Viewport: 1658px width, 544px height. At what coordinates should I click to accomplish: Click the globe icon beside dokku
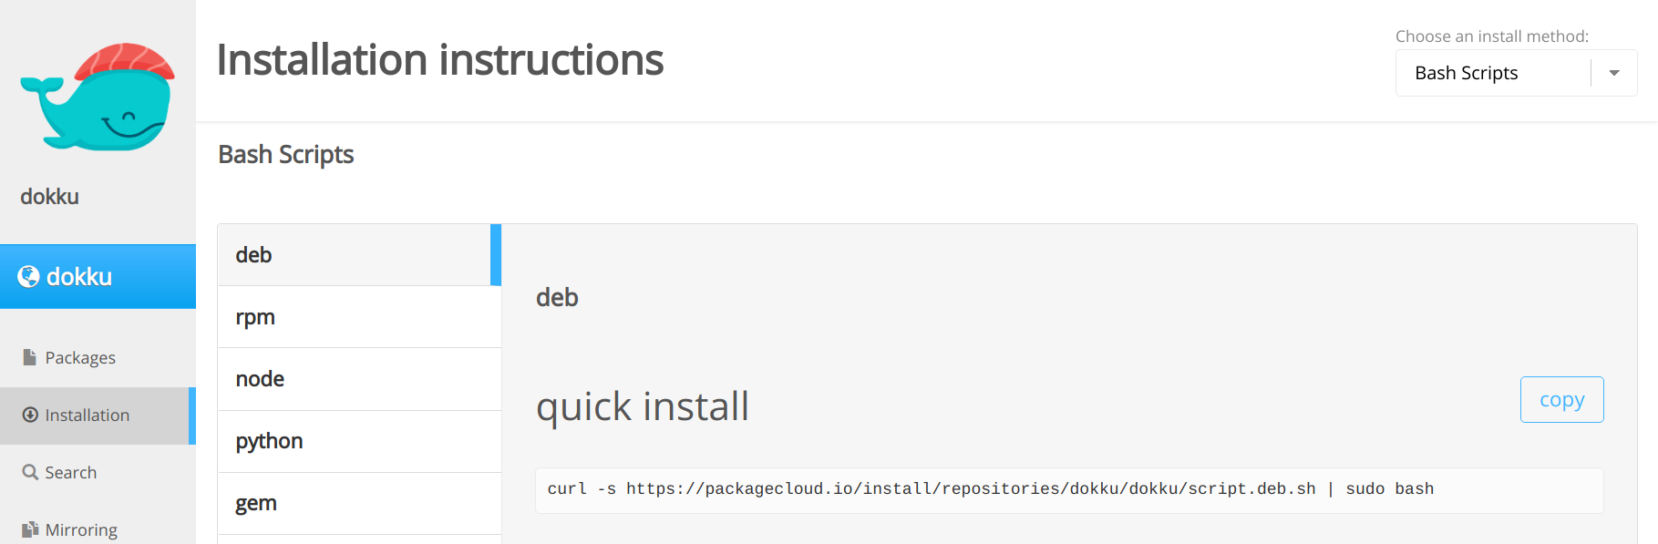[28, 276]
